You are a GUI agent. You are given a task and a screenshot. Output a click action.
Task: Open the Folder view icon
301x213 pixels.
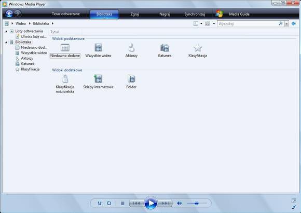click(x=131, y=79)
